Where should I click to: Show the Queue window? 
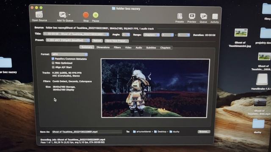coord(203,16)
